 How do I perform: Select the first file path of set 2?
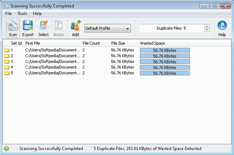(53, 56)
